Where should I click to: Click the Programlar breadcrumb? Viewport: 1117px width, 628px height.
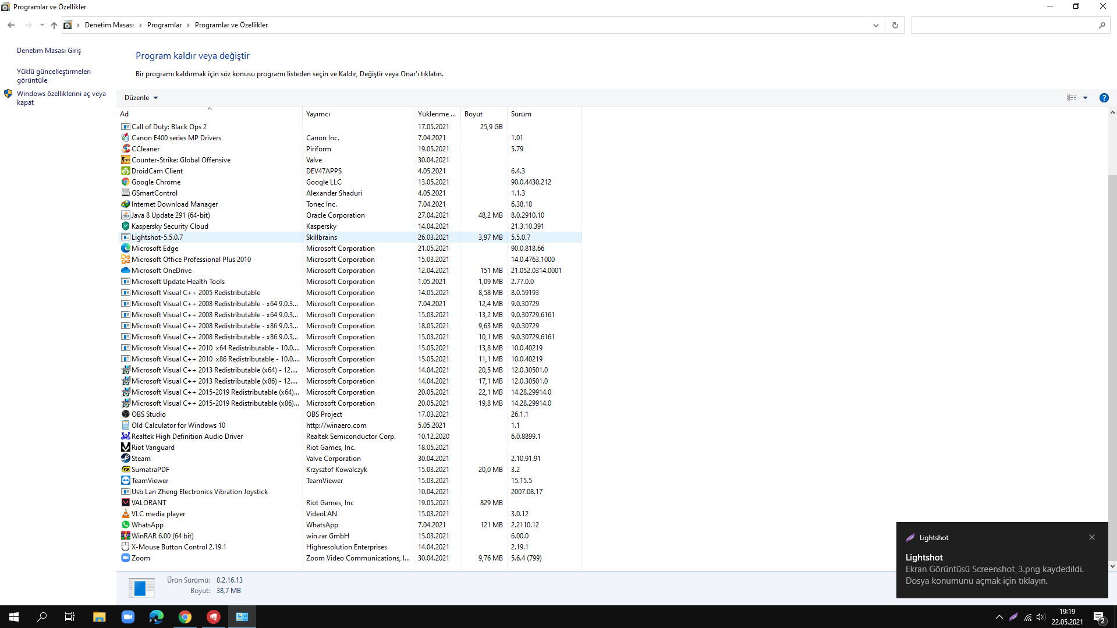pyautogui.click(x=164, y=25)
